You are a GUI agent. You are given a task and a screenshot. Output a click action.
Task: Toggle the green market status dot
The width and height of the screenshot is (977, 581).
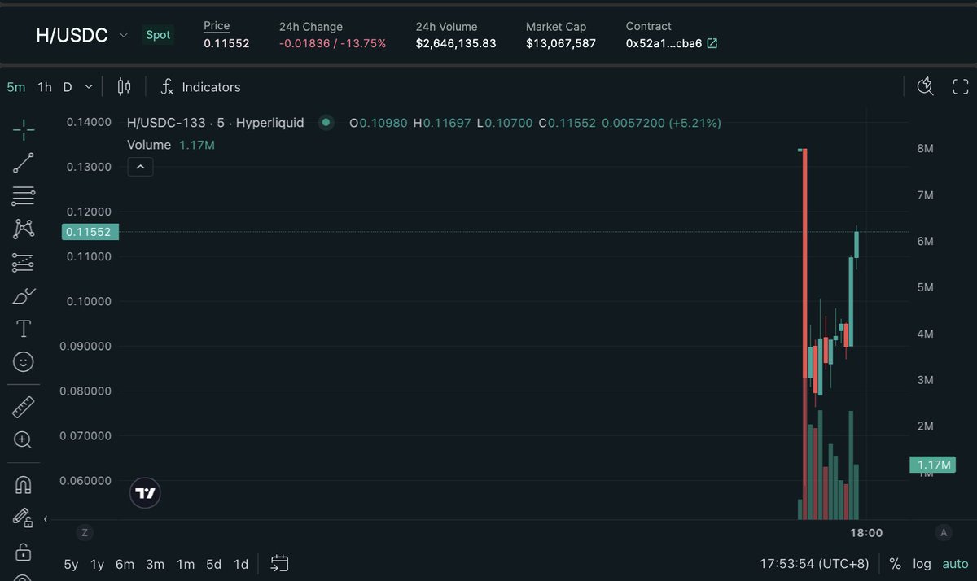(326, 123)
